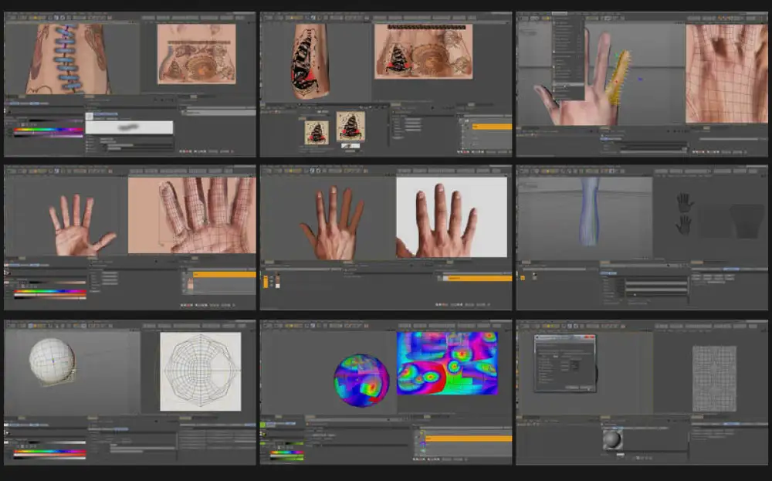Click the rainbow hue slider in the white sphere panel
Screen dimensions: 772x481
[x=49, y=451]
